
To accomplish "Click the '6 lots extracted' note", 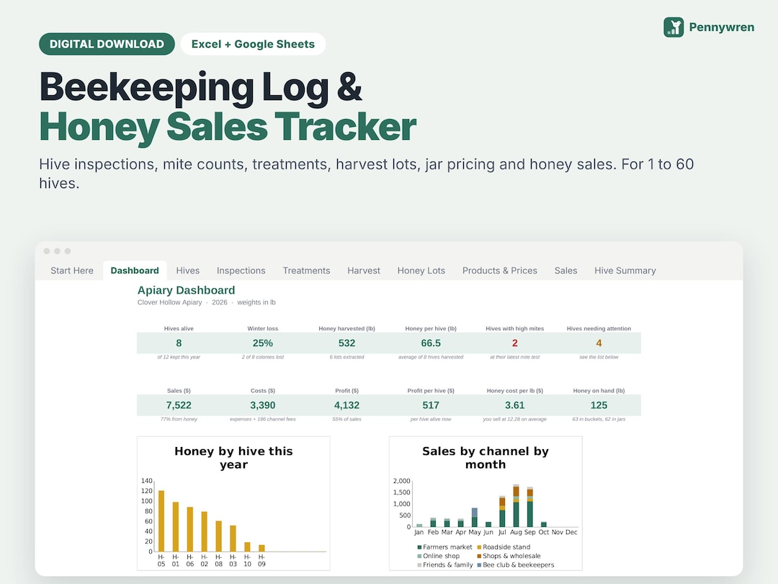I will [x=346, y=357].
